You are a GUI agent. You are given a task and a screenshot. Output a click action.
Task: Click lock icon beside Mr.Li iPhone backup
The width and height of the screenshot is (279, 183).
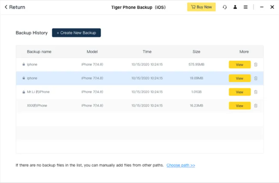coord(24,92)
